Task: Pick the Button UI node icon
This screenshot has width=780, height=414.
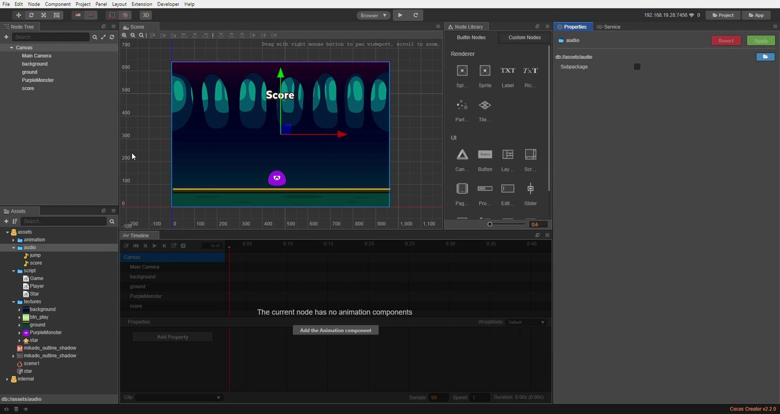Action: tap(485, 155)
